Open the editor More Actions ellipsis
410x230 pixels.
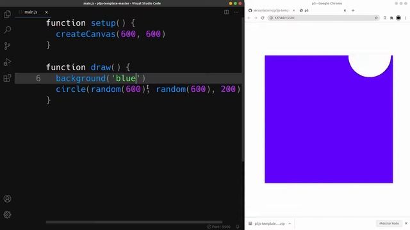[236, 12]
